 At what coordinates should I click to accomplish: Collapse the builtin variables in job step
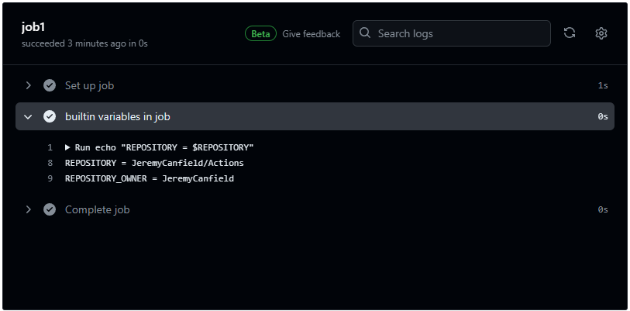pyautogui.click(x=28, y=116)
